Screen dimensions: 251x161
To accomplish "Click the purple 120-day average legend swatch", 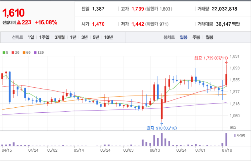I will pyautogui.click(x=35, y=52).
